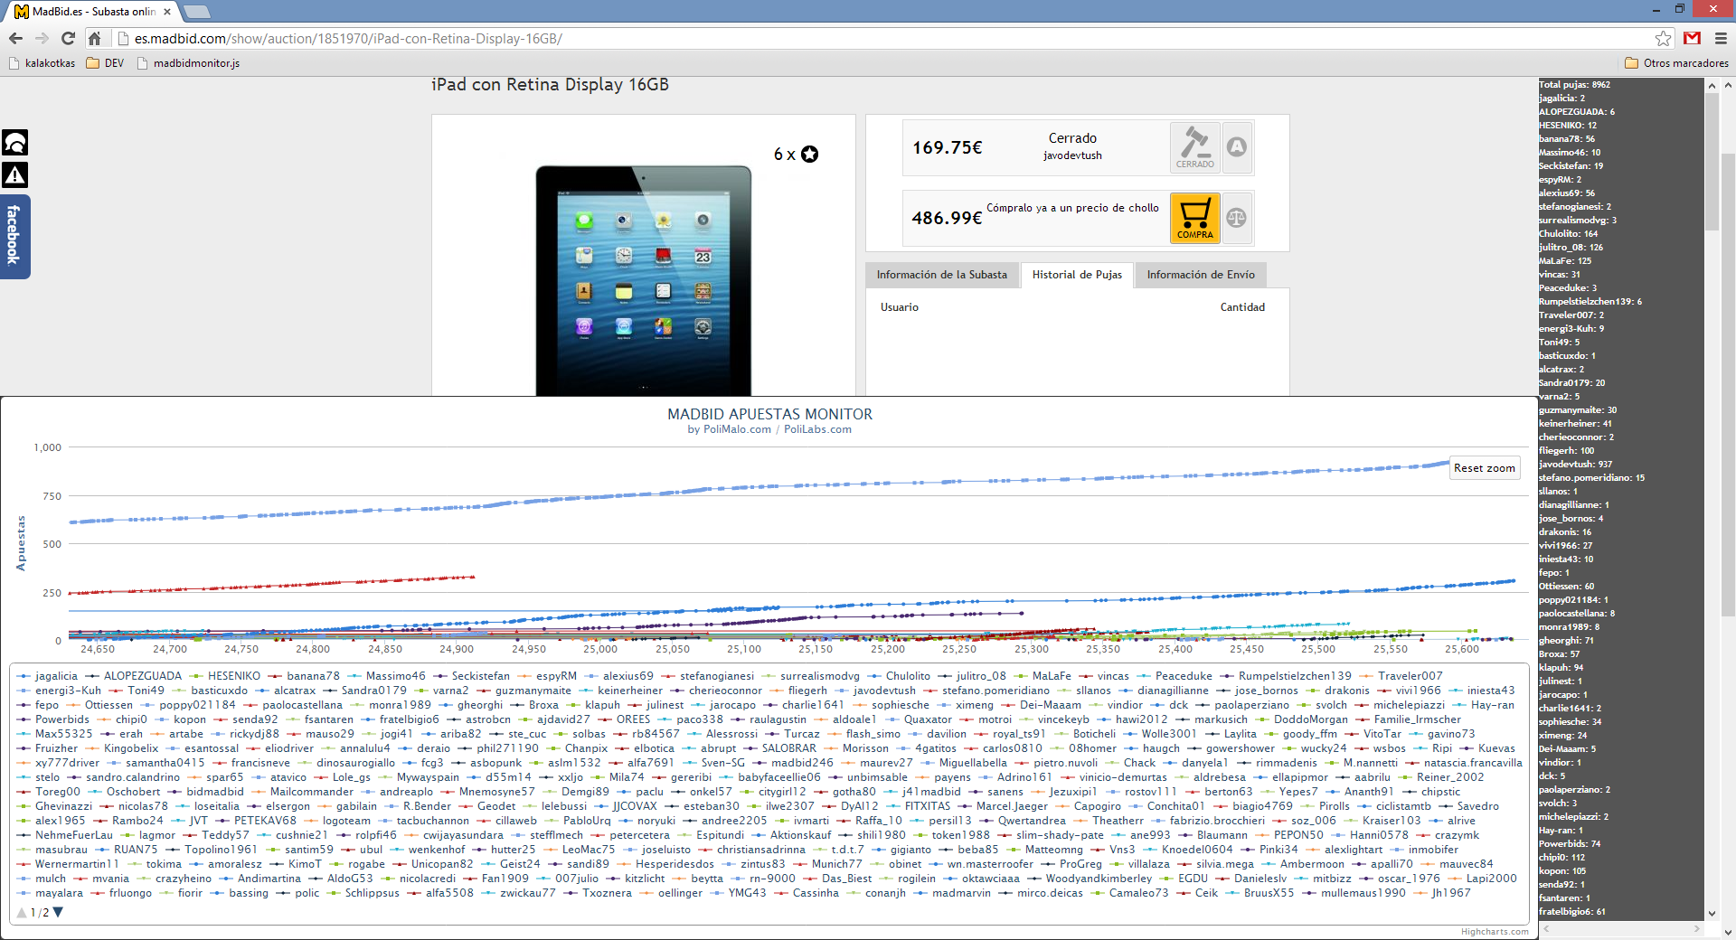Image resolution: width=1736 pixels, height=940 pixels.
Task: Open new browser tab button
Action: 196,12
